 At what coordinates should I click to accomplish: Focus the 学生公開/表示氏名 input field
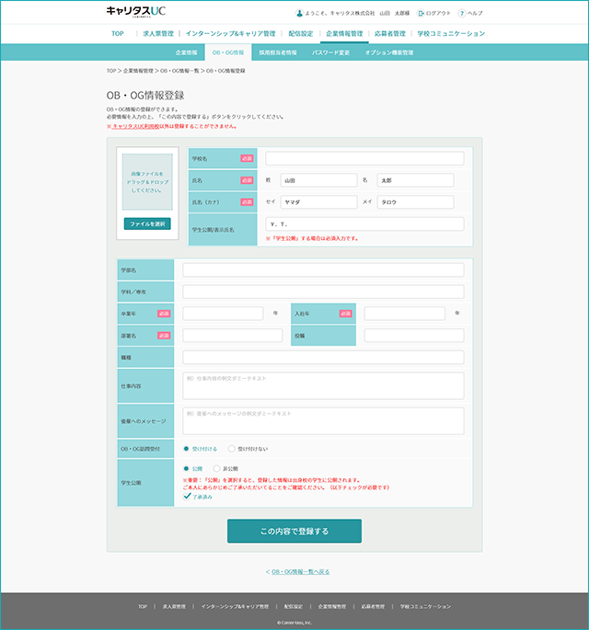coord(364,223)
